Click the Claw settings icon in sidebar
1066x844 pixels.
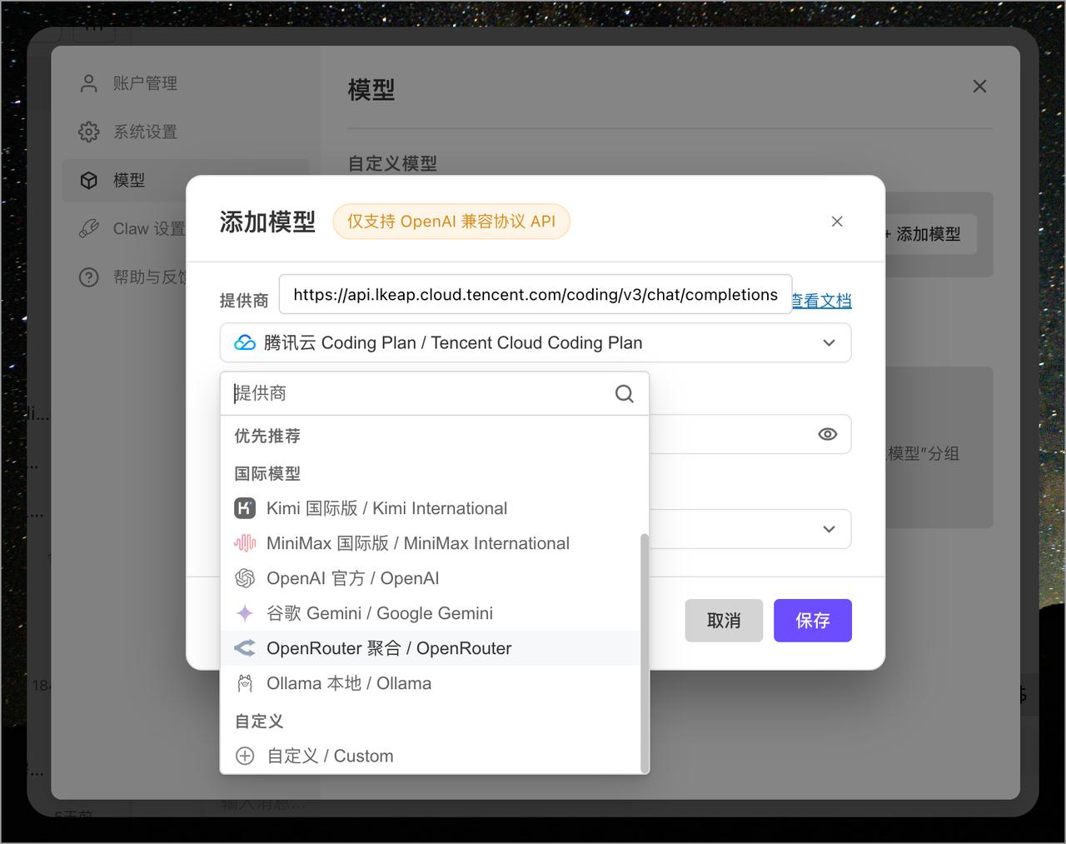pos(89,228)
